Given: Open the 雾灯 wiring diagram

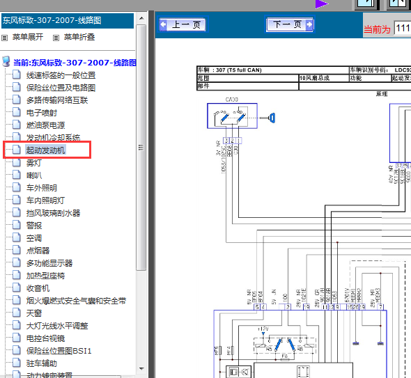Looking at the screenshot, I should coord(34,163).
